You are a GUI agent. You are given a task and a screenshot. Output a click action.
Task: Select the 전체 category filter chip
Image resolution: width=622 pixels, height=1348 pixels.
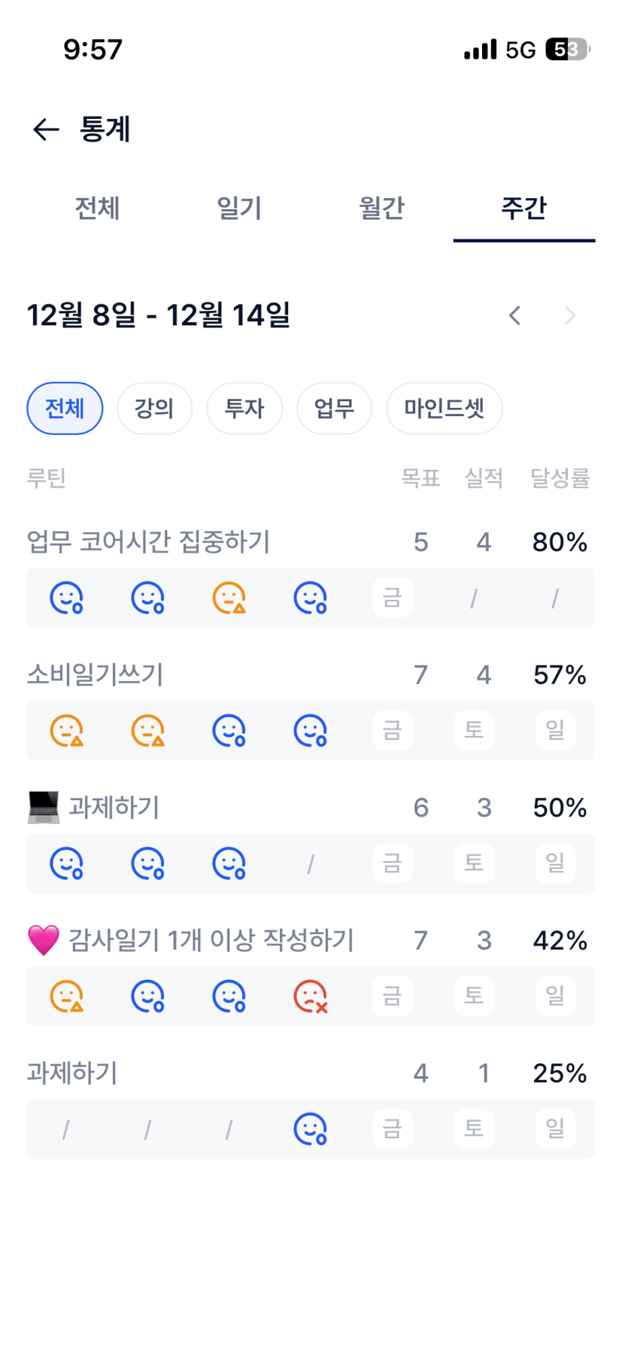point(65,409)
